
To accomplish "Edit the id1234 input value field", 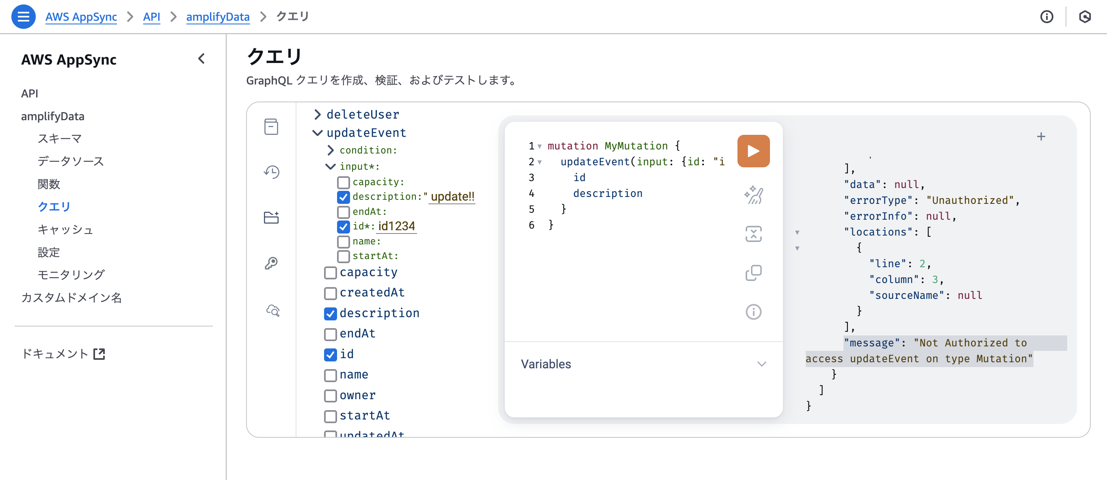I will 396,226.
